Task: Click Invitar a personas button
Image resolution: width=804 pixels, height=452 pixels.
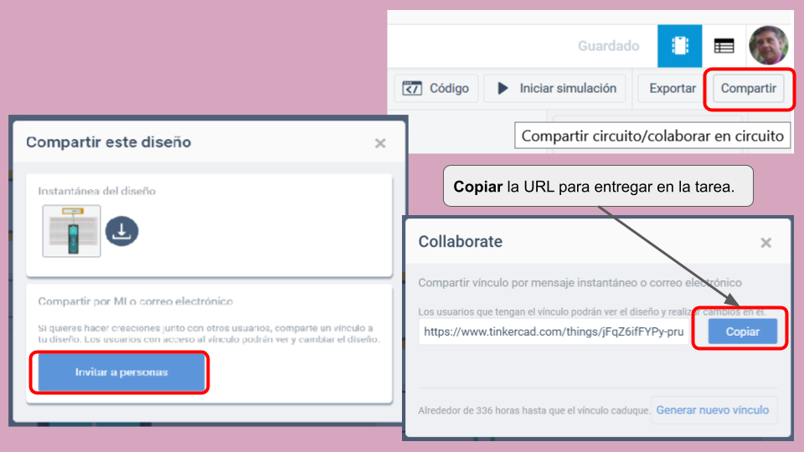Action: click(x=121, y=372)
